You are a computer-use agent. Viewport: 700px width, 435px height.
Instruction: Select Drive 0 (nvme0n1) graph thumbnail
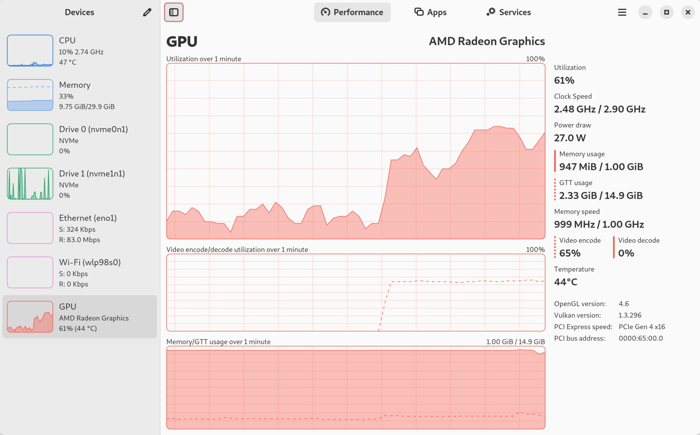(30, 139)
